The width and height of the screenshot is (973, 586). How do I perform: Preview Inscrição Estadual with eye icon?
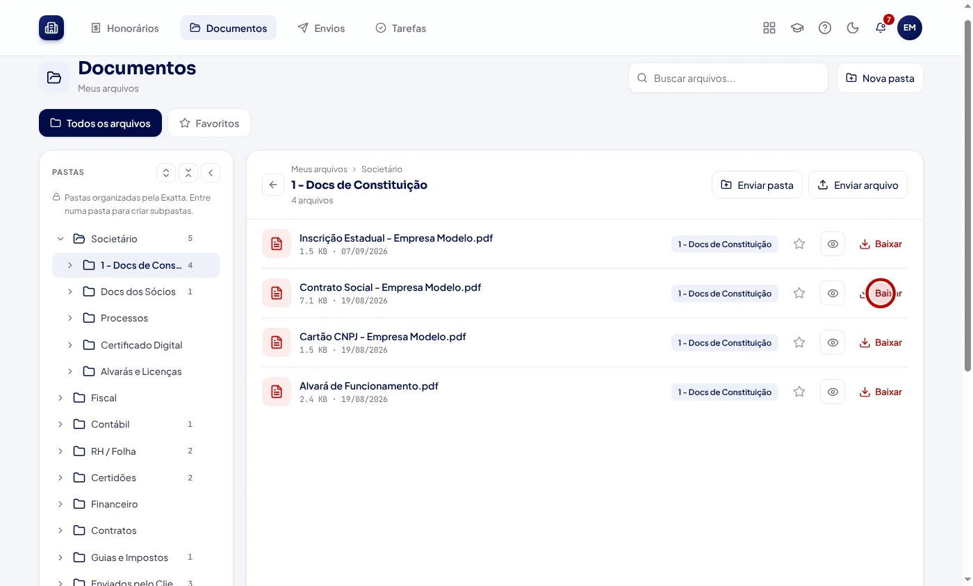(833, 244)
